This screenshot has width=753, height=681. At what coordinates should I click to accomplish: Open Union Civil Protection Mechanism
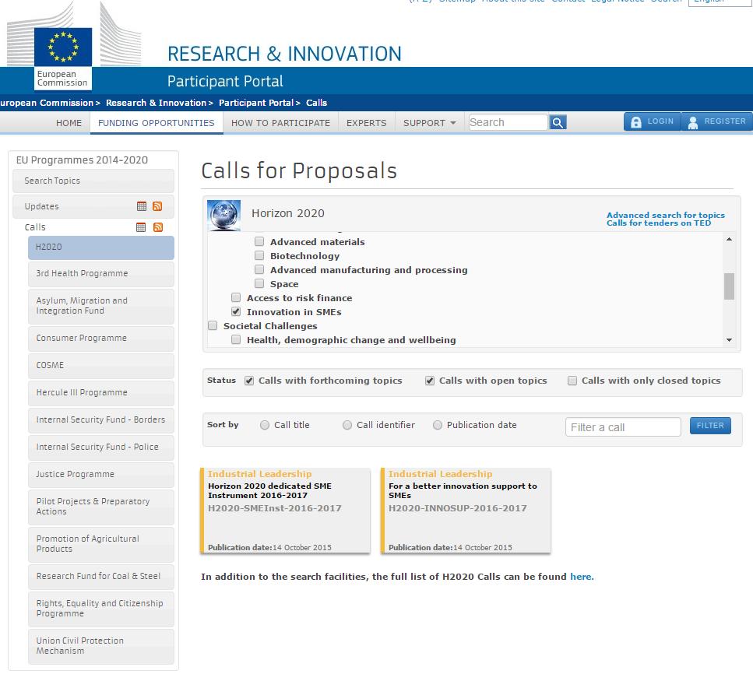(x=101, y=647)
